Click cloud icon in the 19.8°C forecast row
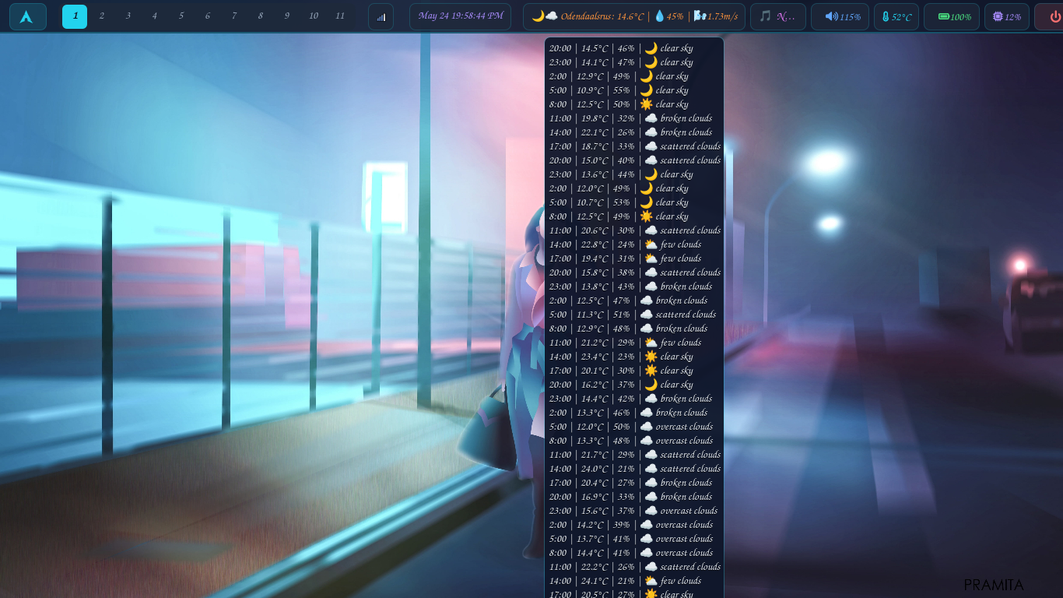1063x598 pixels. point(651,118)
